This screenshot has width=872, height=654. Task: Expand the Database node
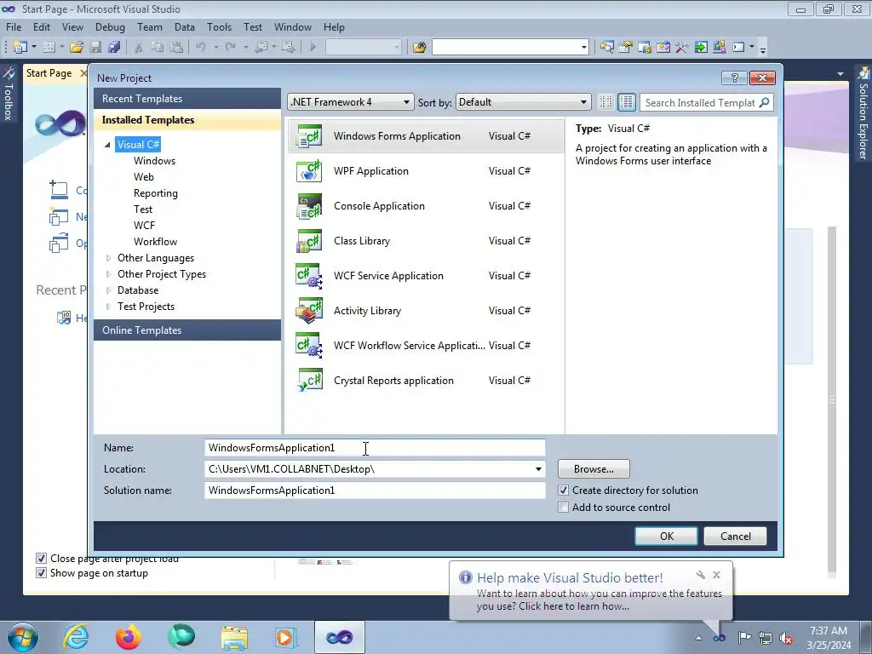108,290
